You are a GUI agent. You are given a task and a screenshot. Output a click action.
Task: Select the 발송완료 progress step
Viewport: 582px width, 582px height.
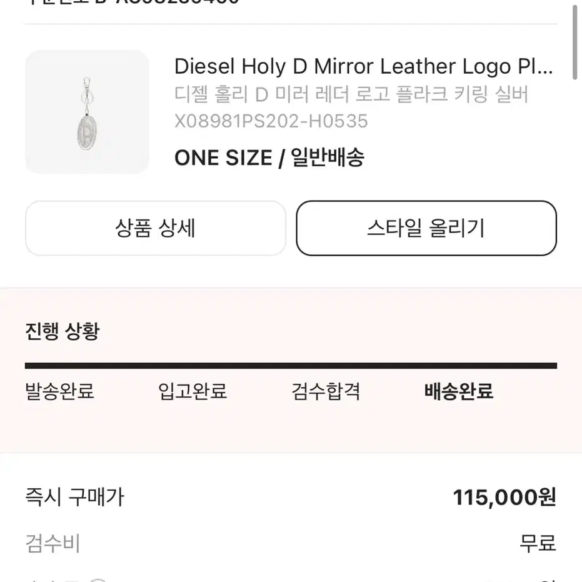59,391
